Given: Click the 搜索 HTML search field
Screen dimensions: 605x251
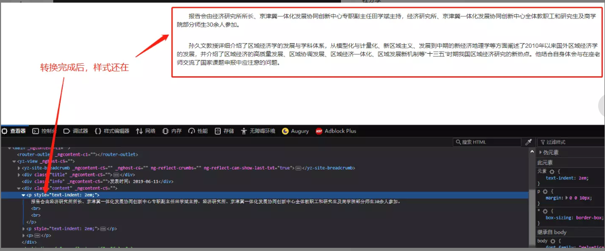Looking at the screenshot, I should coord(487,142).
